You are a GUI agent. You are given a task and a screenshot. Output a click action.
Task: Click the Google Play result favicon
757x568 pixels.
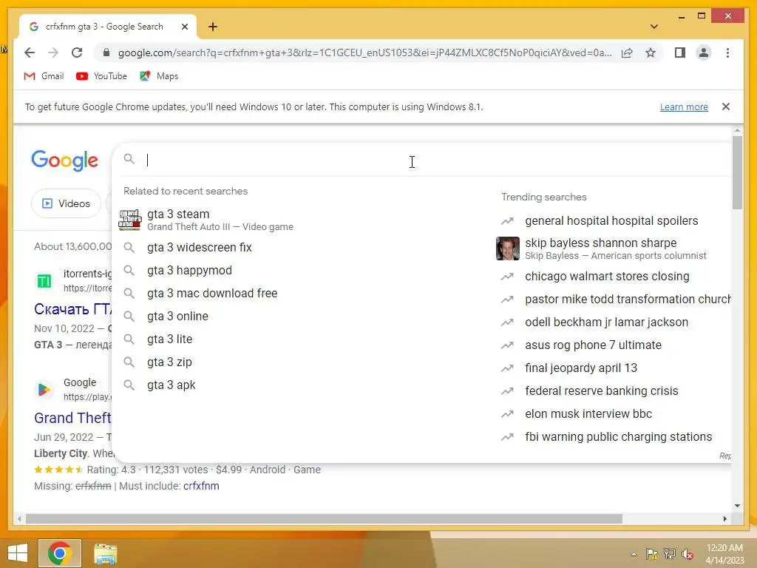44,389
